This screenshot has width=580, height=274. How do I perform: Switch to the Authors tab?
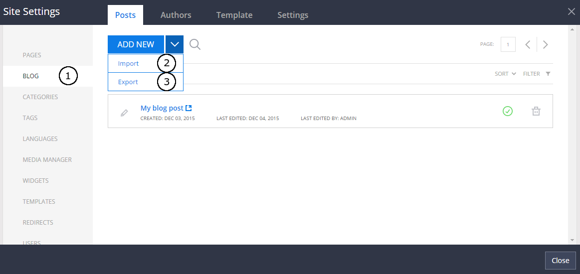[176, 15]
